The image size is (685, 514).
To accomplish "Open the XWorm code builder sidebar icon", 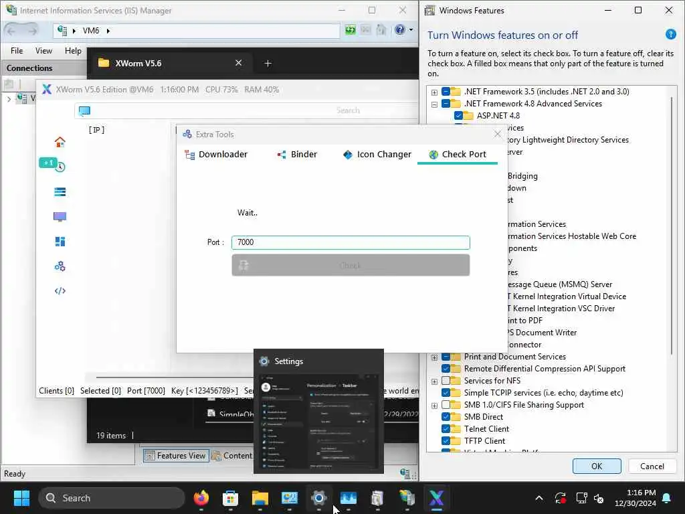I will click(x=60, y=290).
